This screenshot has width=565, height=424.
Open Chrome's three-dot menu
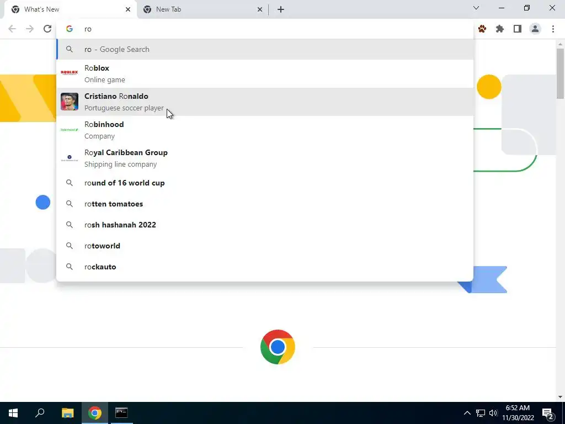553,29
